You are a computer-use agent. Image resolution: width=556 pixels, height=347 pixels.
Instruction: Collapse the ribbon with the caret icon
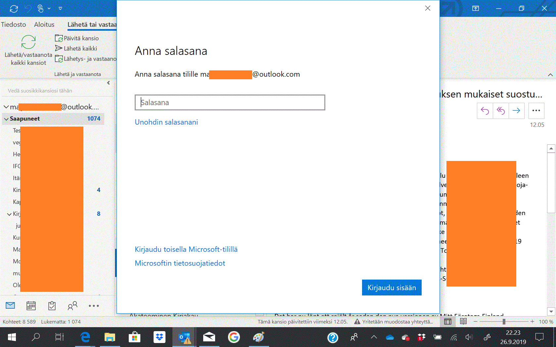pyautogui.click(x=550, y=75)
